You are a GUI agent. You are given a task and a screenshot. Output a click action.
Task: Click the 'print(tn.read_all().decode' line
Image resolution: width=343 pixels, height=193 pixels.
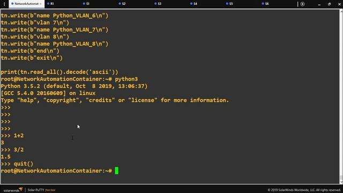pos(59,72)
